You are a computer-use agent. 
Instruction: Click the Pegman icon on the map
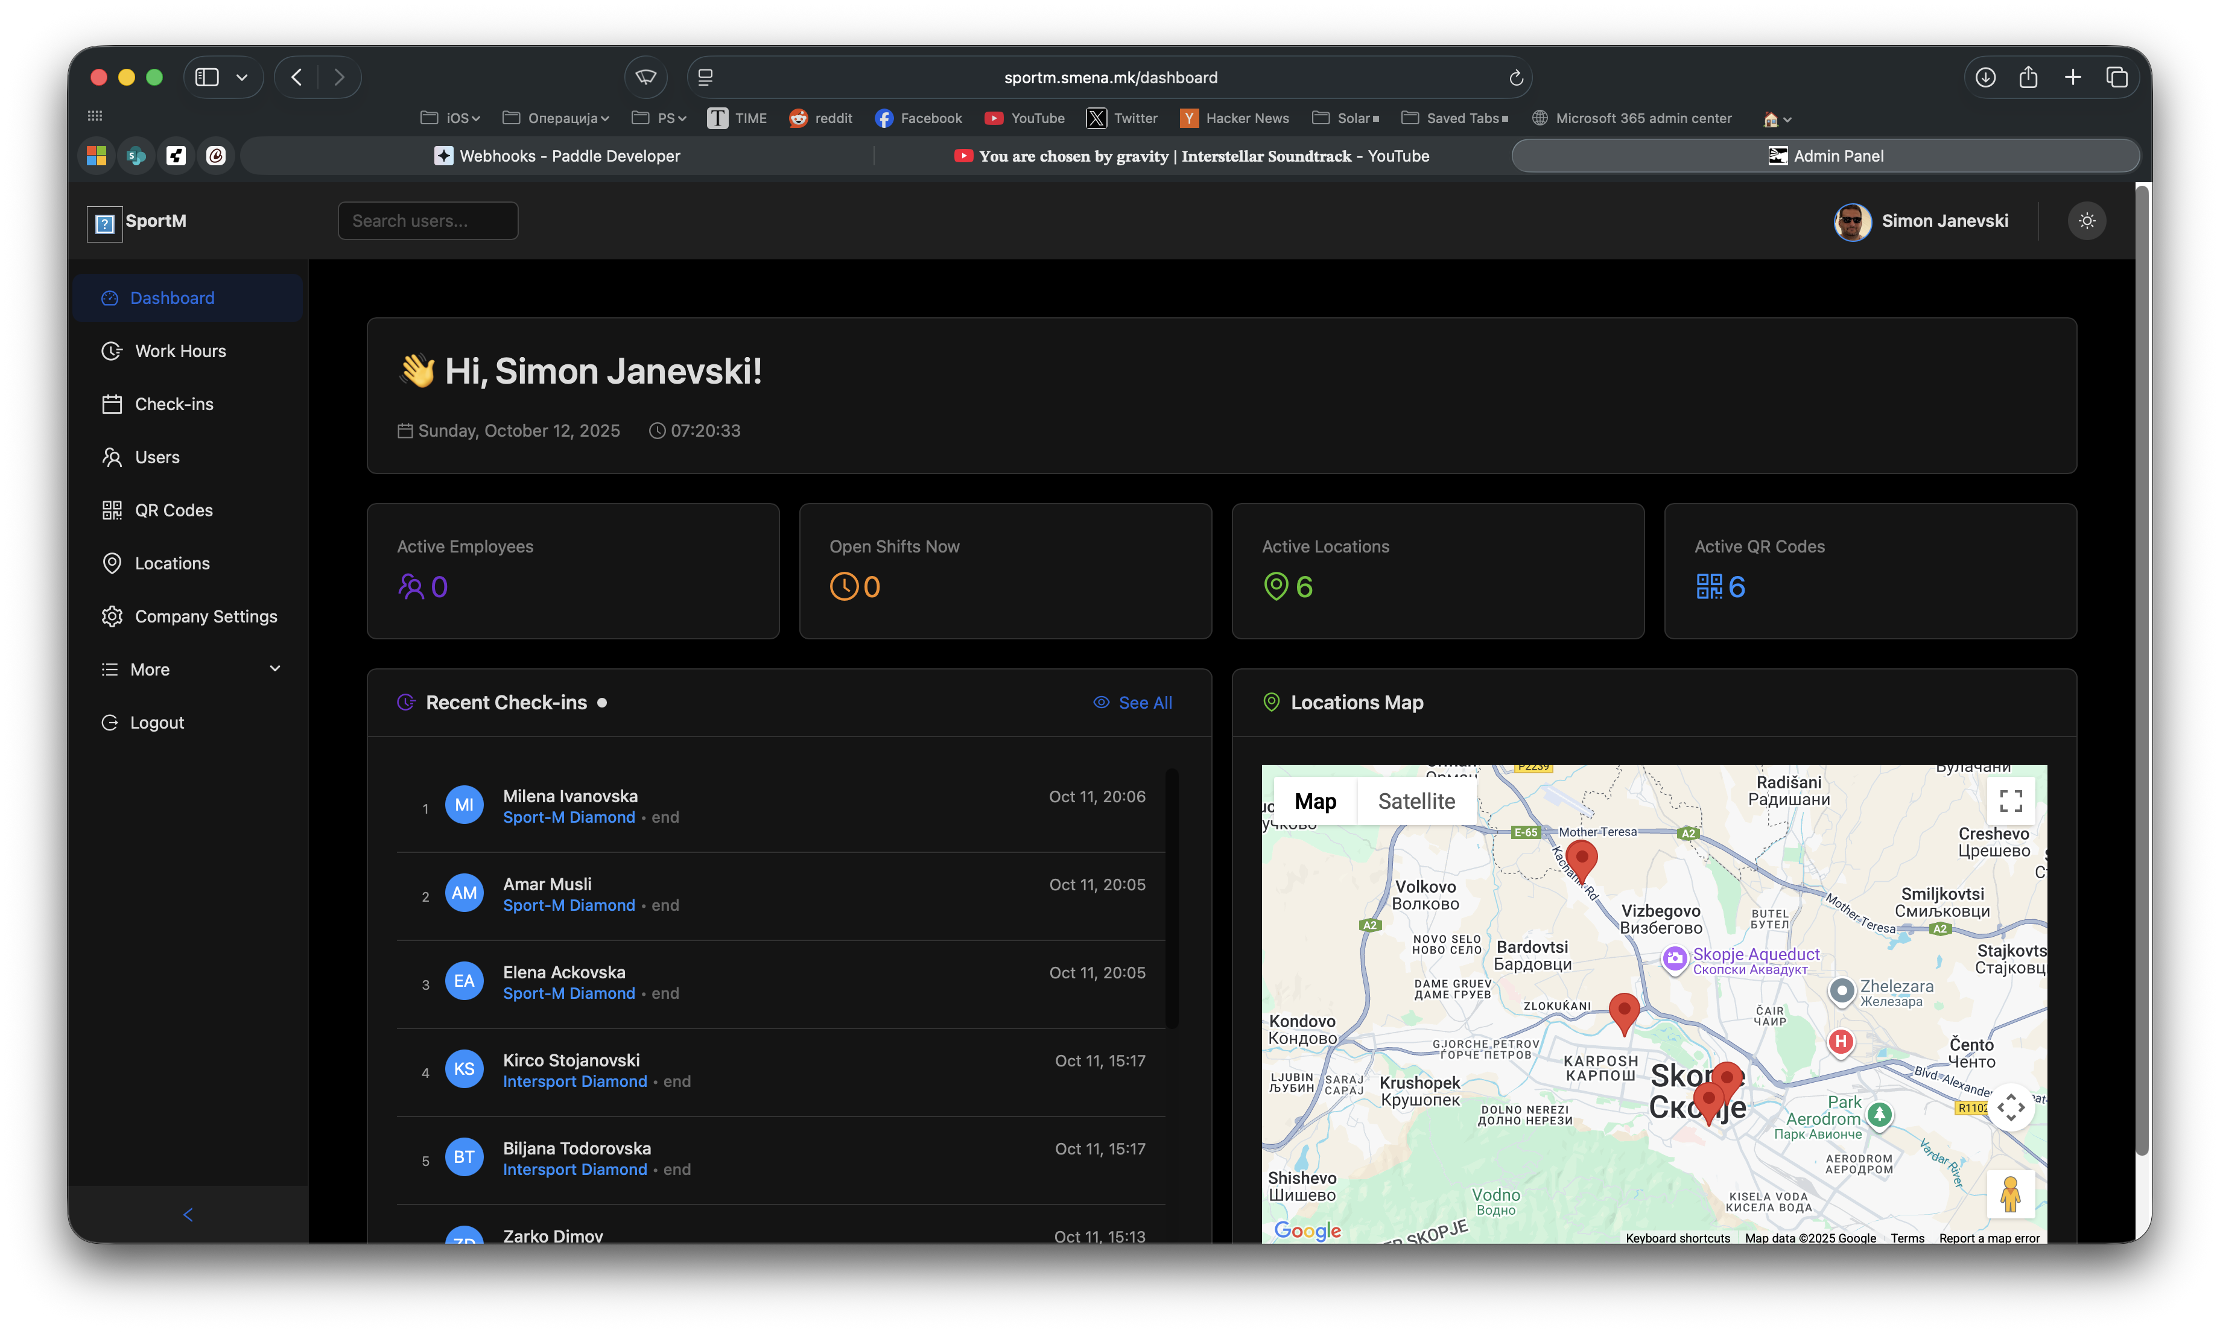click(2011, 1194)
